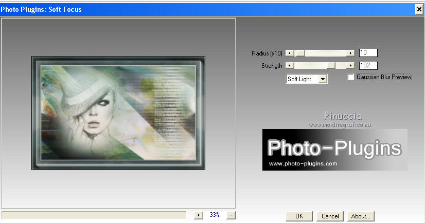
Task: Click the Strength slider thumb
Action: coord(331,65)
